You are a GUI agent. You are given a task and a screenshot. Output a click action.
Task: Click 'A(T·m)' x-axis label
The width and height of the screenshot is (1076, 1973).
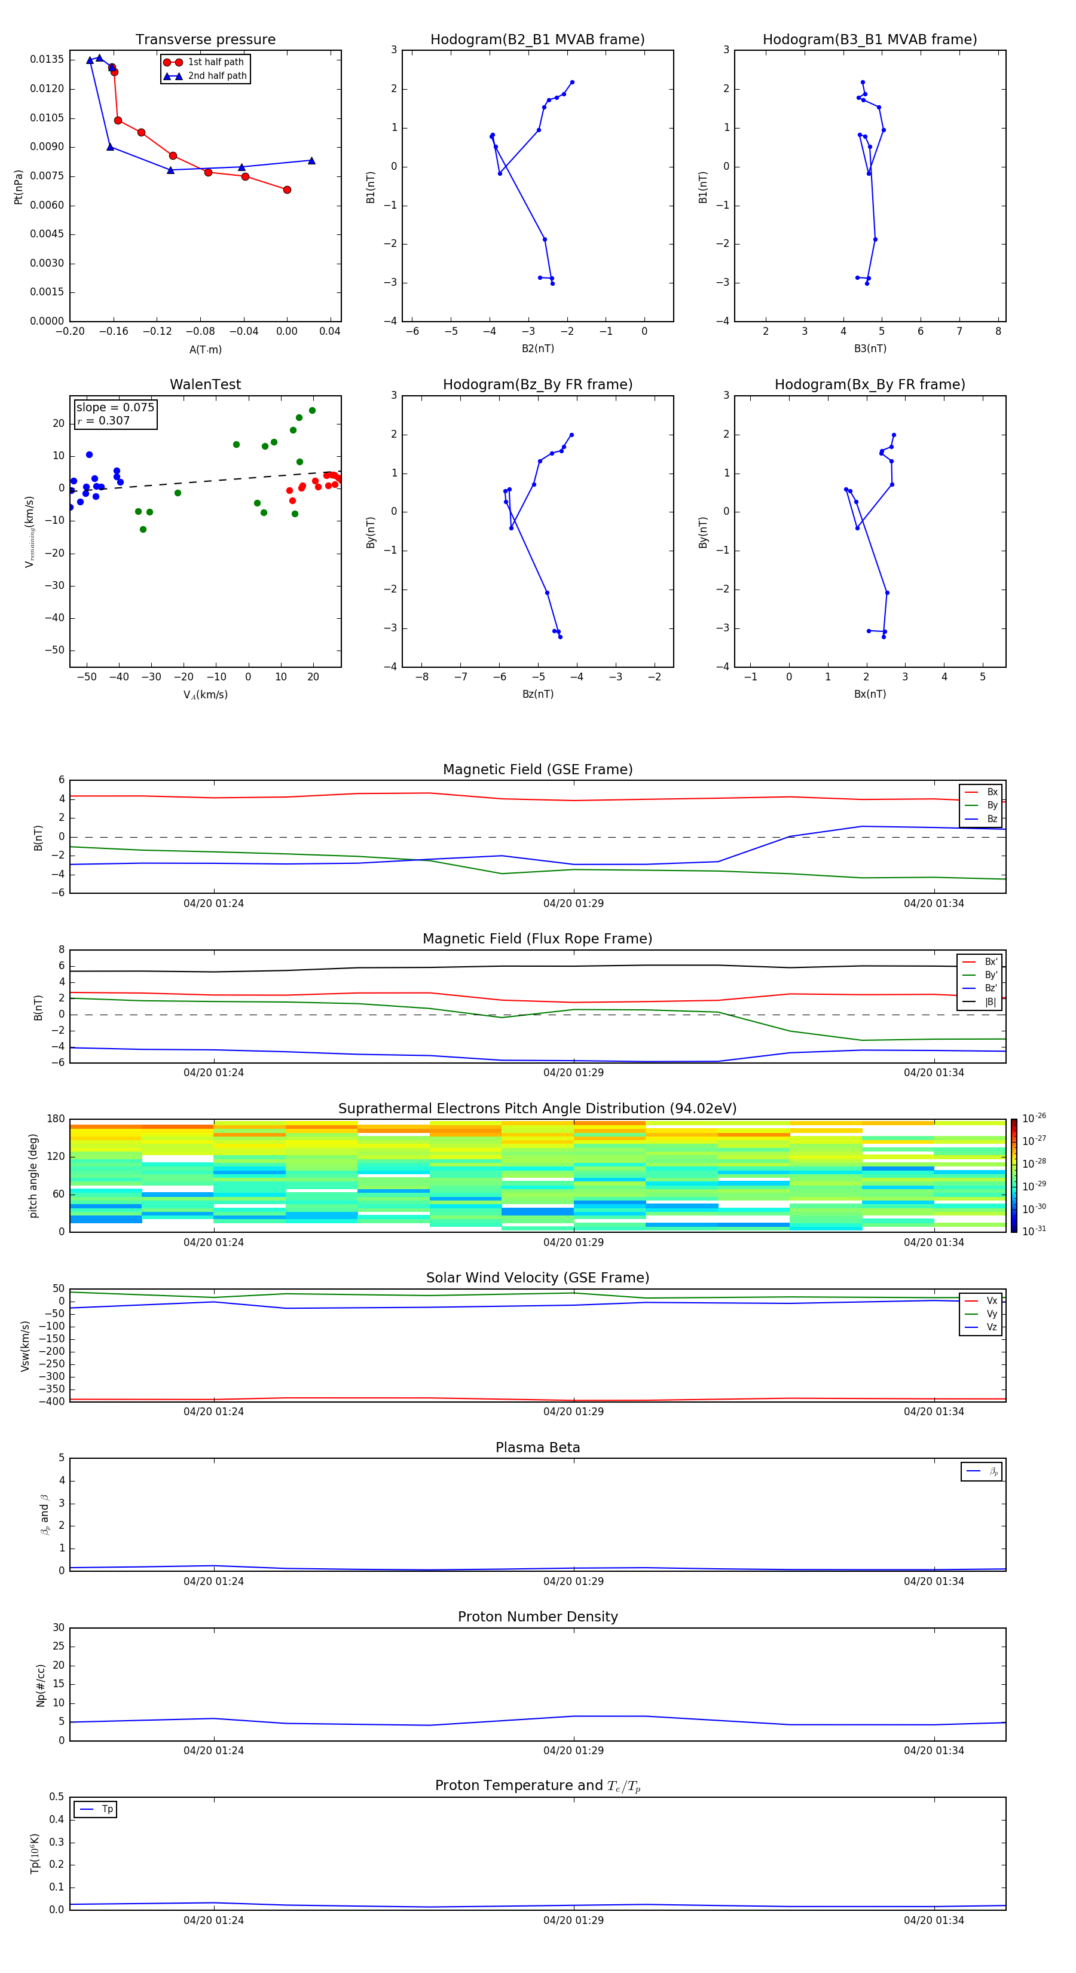click(x=205, y=349)
